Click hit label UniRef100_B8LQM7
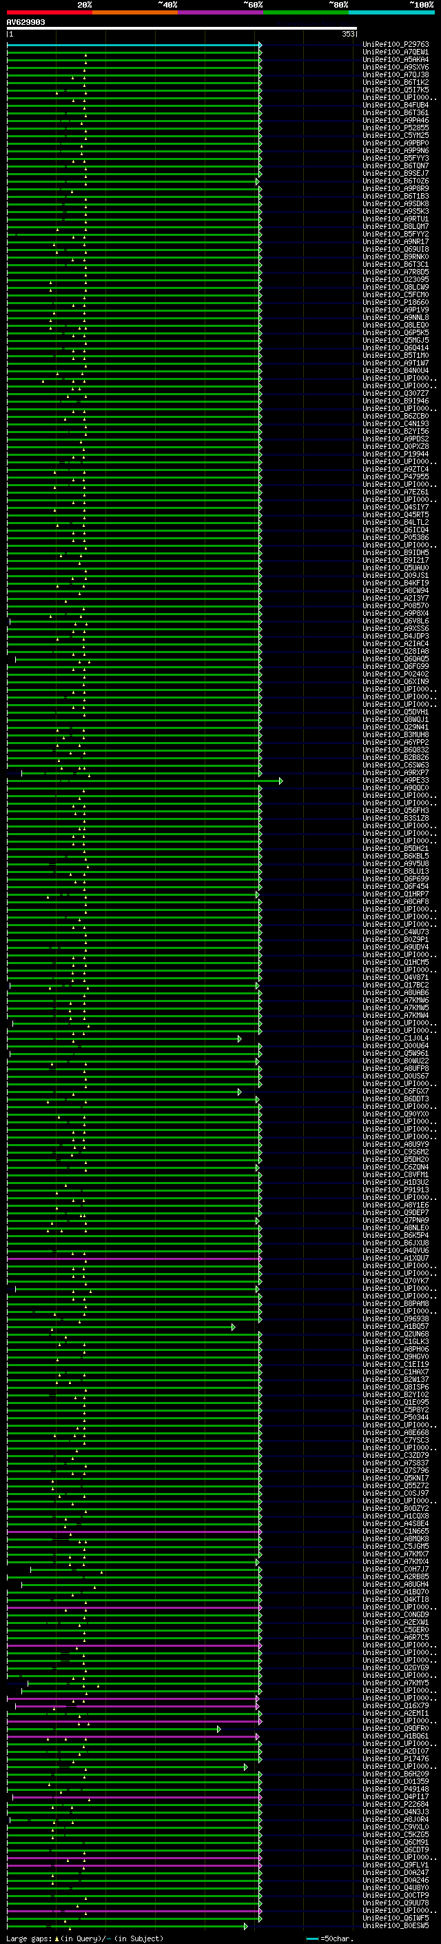This screenshot has height=1944, width=441. pyautogui.click(x=396, y=227)
